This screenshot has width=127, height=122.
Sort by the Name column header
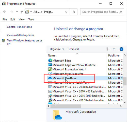pos(52,55)
